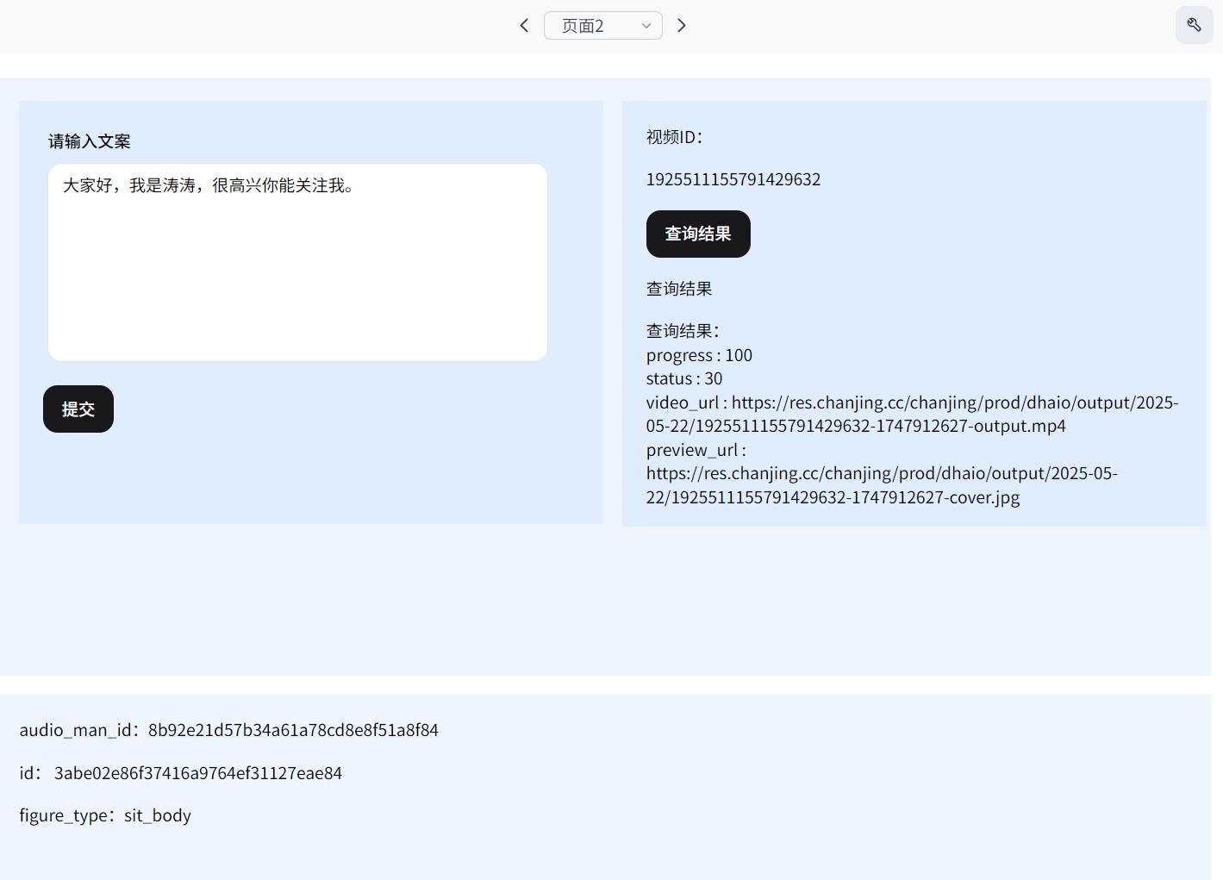Click the 查询结果 caption below the button
Viewport: 1223px width, 880px height.
pos(679,289)
